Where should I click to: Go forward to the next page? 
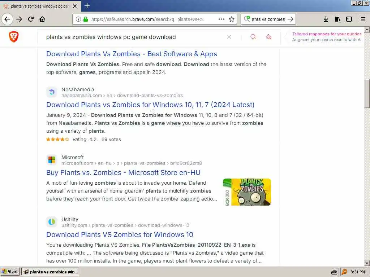coord(19,19)
